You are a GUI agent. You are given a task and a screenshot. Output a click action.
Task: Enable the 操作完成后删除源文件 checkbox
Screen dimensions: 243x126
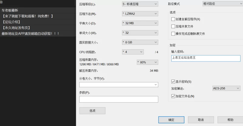173,34
